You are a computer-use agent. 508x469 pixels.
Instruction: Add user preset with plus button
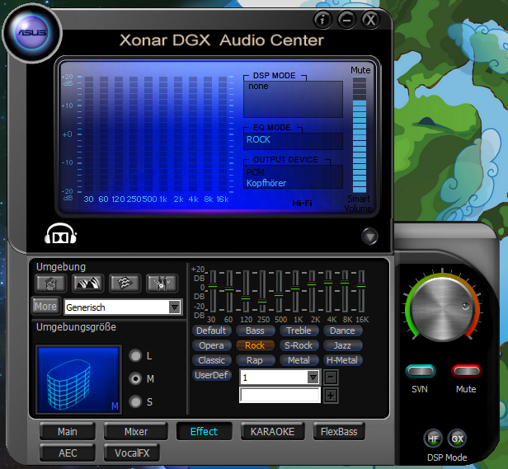coord(331,396)
